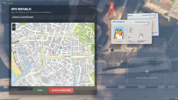Click the fox avatar picture on card
The width and height of the screenshot is (178, 100).
[x=119, y=33]
